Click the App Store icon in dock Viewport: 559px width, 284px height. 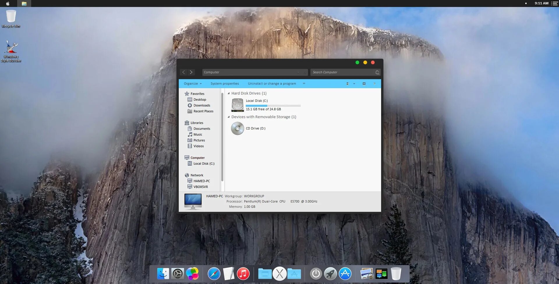345,274
